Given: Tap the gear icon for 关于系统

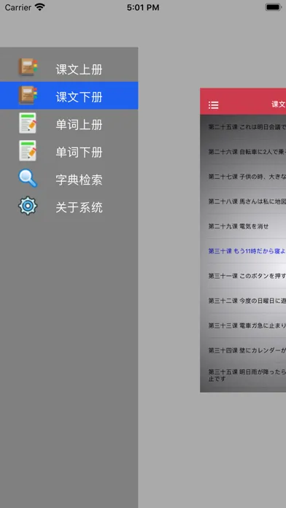Looking at the screenshot, I should point(28,206).
